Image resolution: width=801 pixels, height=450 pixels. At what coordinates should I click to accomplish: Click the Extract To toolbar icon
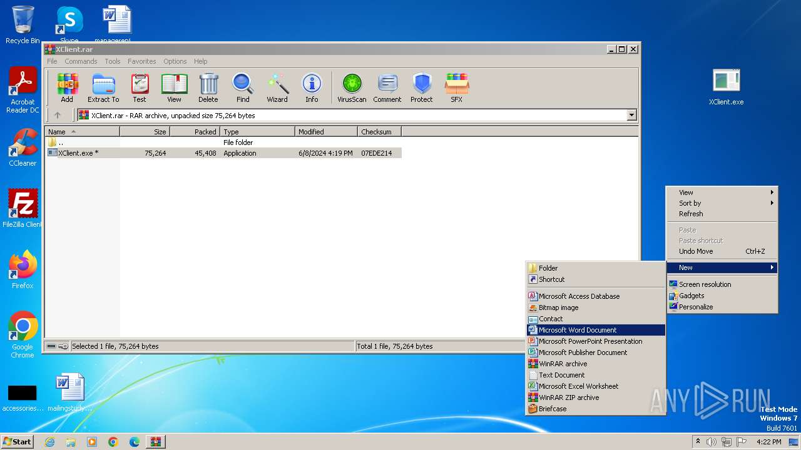click(103, 88)
